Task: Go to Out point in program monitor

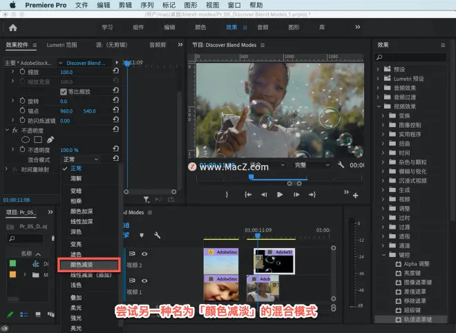Action: tap(312, 195)
